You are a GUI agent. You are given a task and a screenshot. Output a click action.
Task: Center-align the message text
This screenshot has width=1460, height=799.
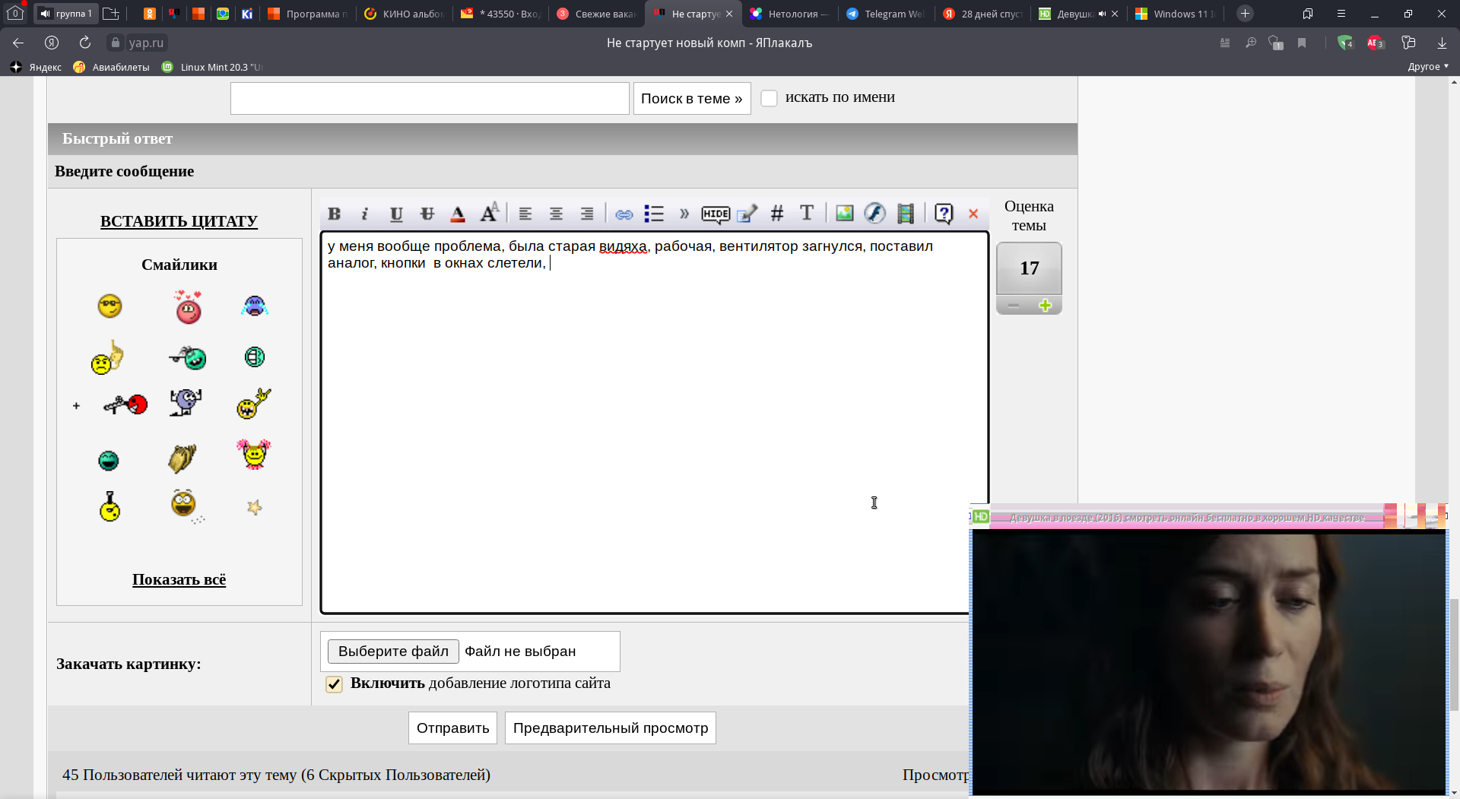click(557, 214)
